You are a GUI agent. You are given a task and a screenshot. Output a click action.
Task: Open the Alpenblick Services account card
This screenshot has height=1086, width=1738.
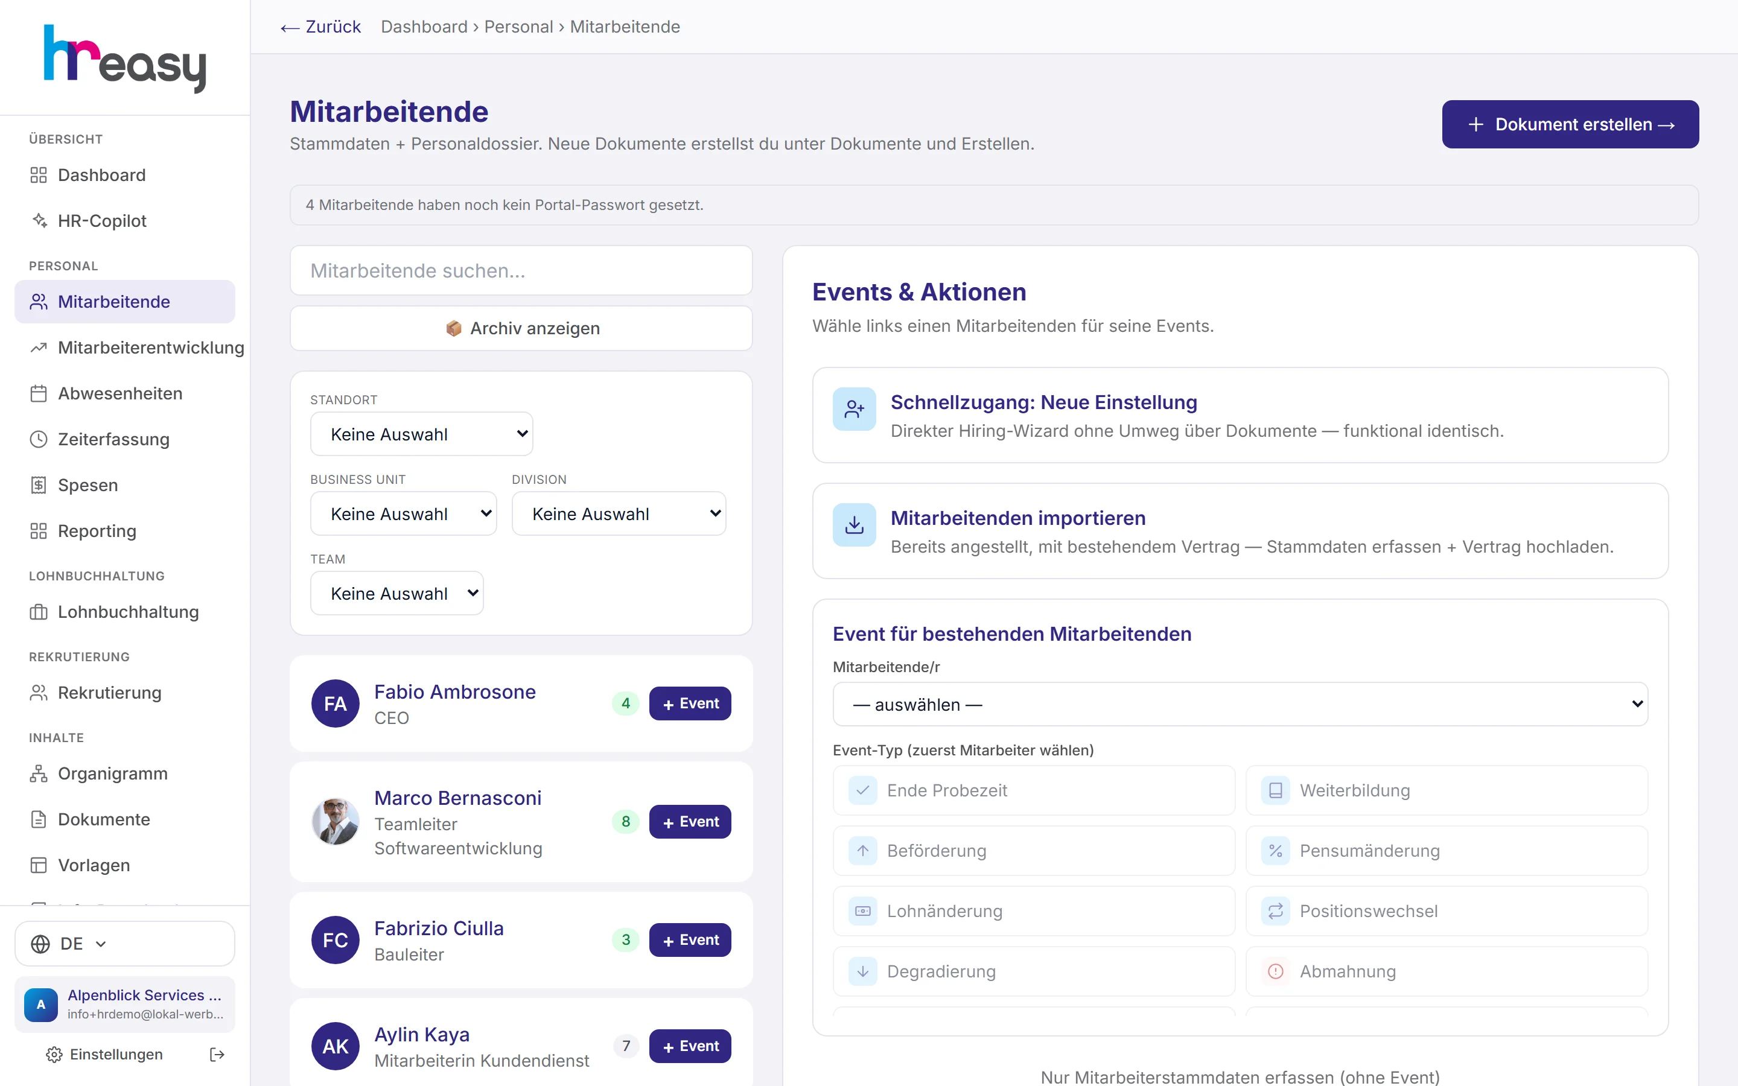[125, 1004]
